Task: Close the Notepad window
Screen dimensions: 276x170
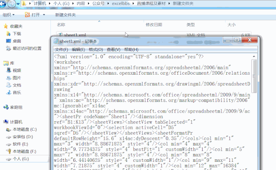Action: (250, 40)
